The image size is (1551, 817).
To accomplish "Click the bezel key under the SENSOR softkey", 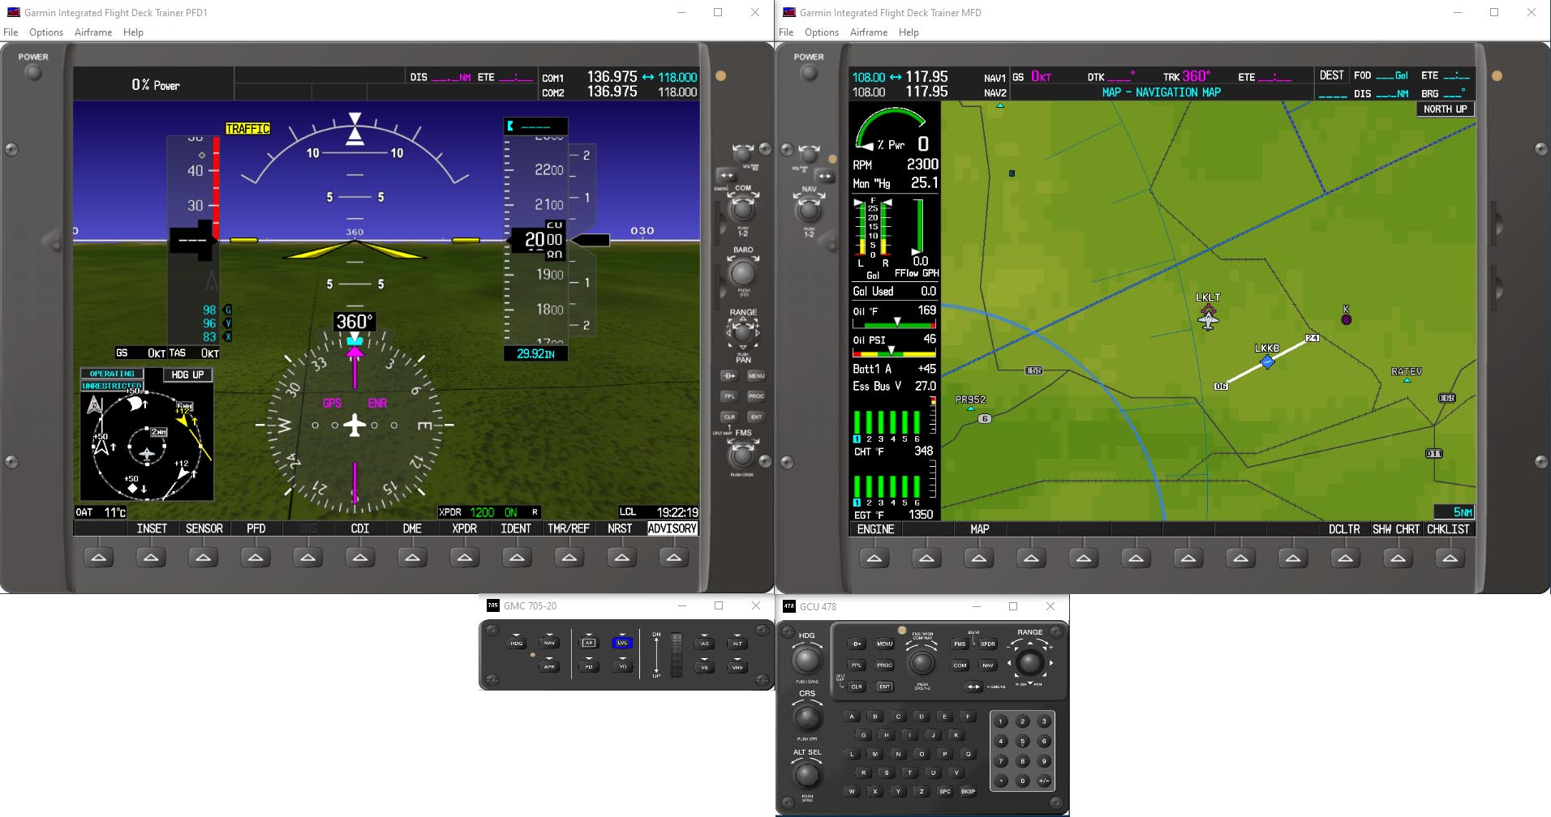I will point(204,558).
